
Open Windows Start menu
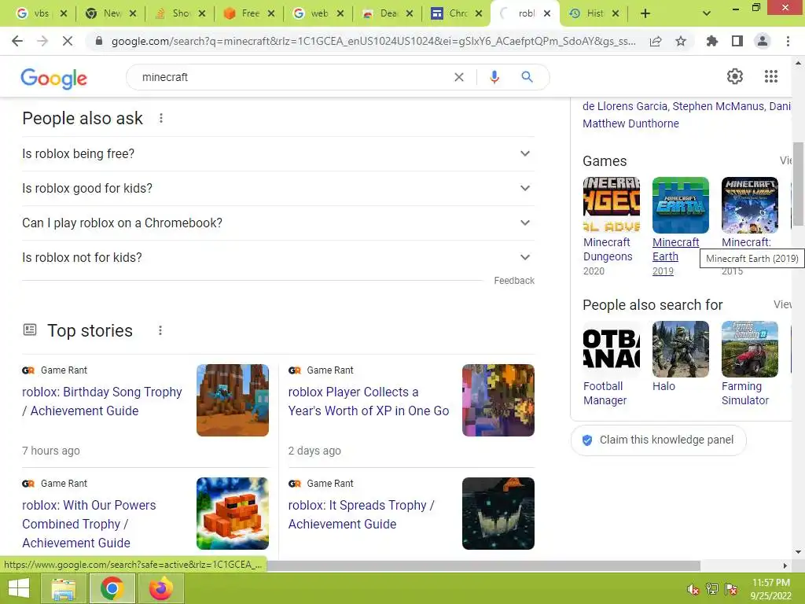(x=19, y=588)
